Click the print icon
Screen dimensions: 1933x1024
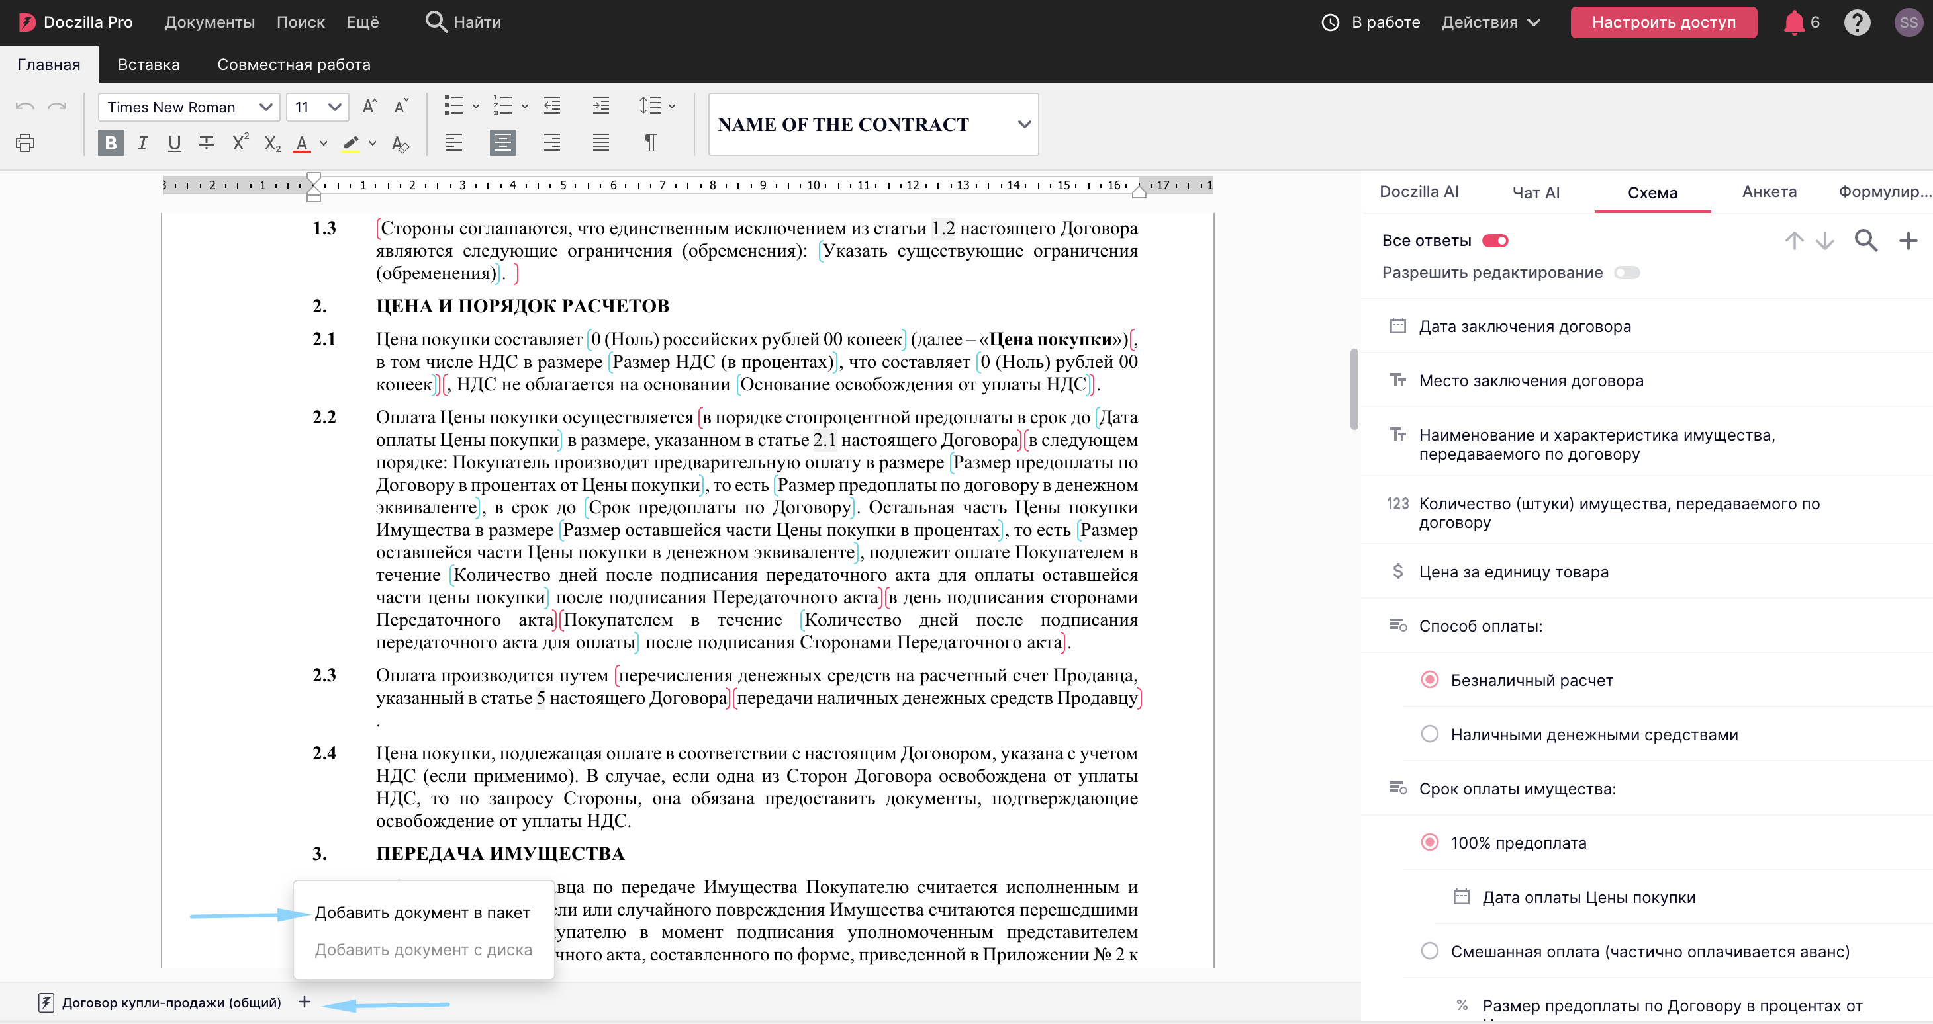24,142
